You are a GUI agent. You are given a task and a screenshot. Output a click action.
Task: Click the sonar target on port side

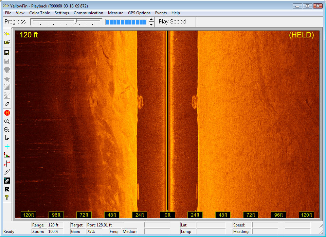(x=140, y=102)
